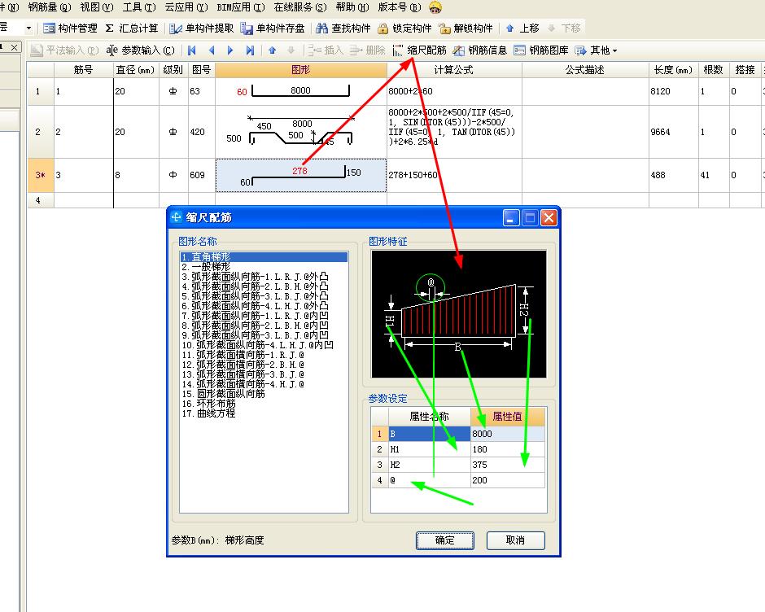Image resolution: width=765 pixels, height=612 pixels.
Task: Click blue move-row-up arrow icon
Action: pos(273,50)
